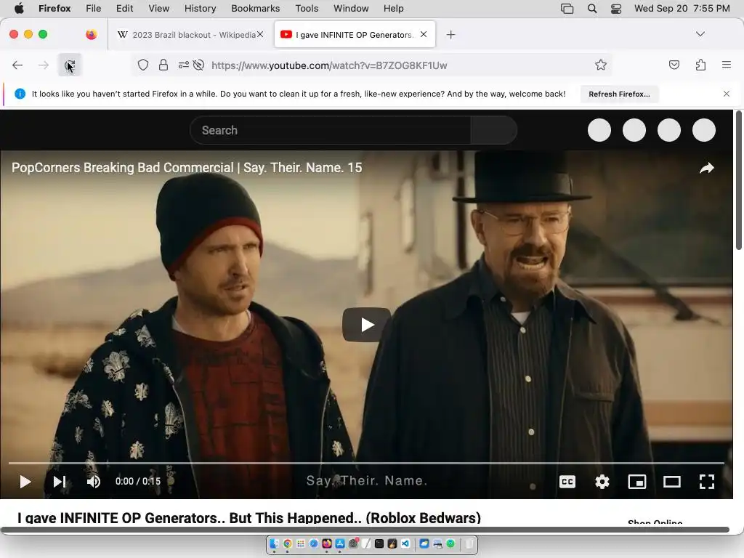Screen dimensions: 744x558
Task: Open the Edit menu
Action: click(124, 9)
